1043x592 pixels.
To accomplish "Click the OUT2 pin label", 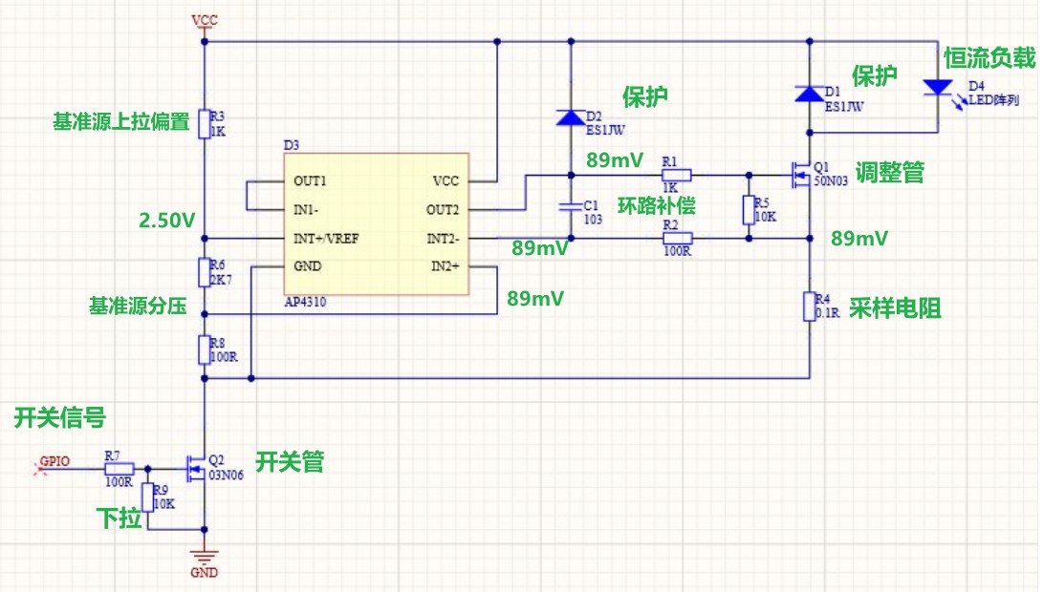I will tap(443, 210).
